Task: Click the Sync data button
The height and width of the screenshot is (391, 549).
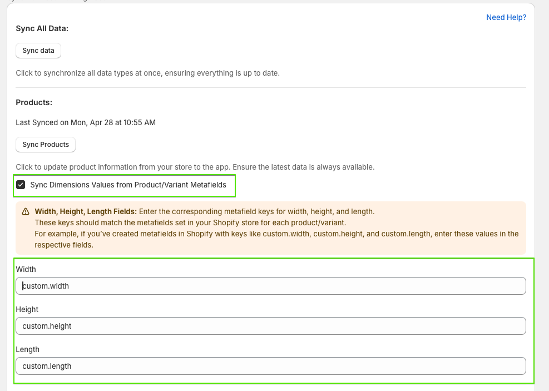Action: tap(38, 51)
